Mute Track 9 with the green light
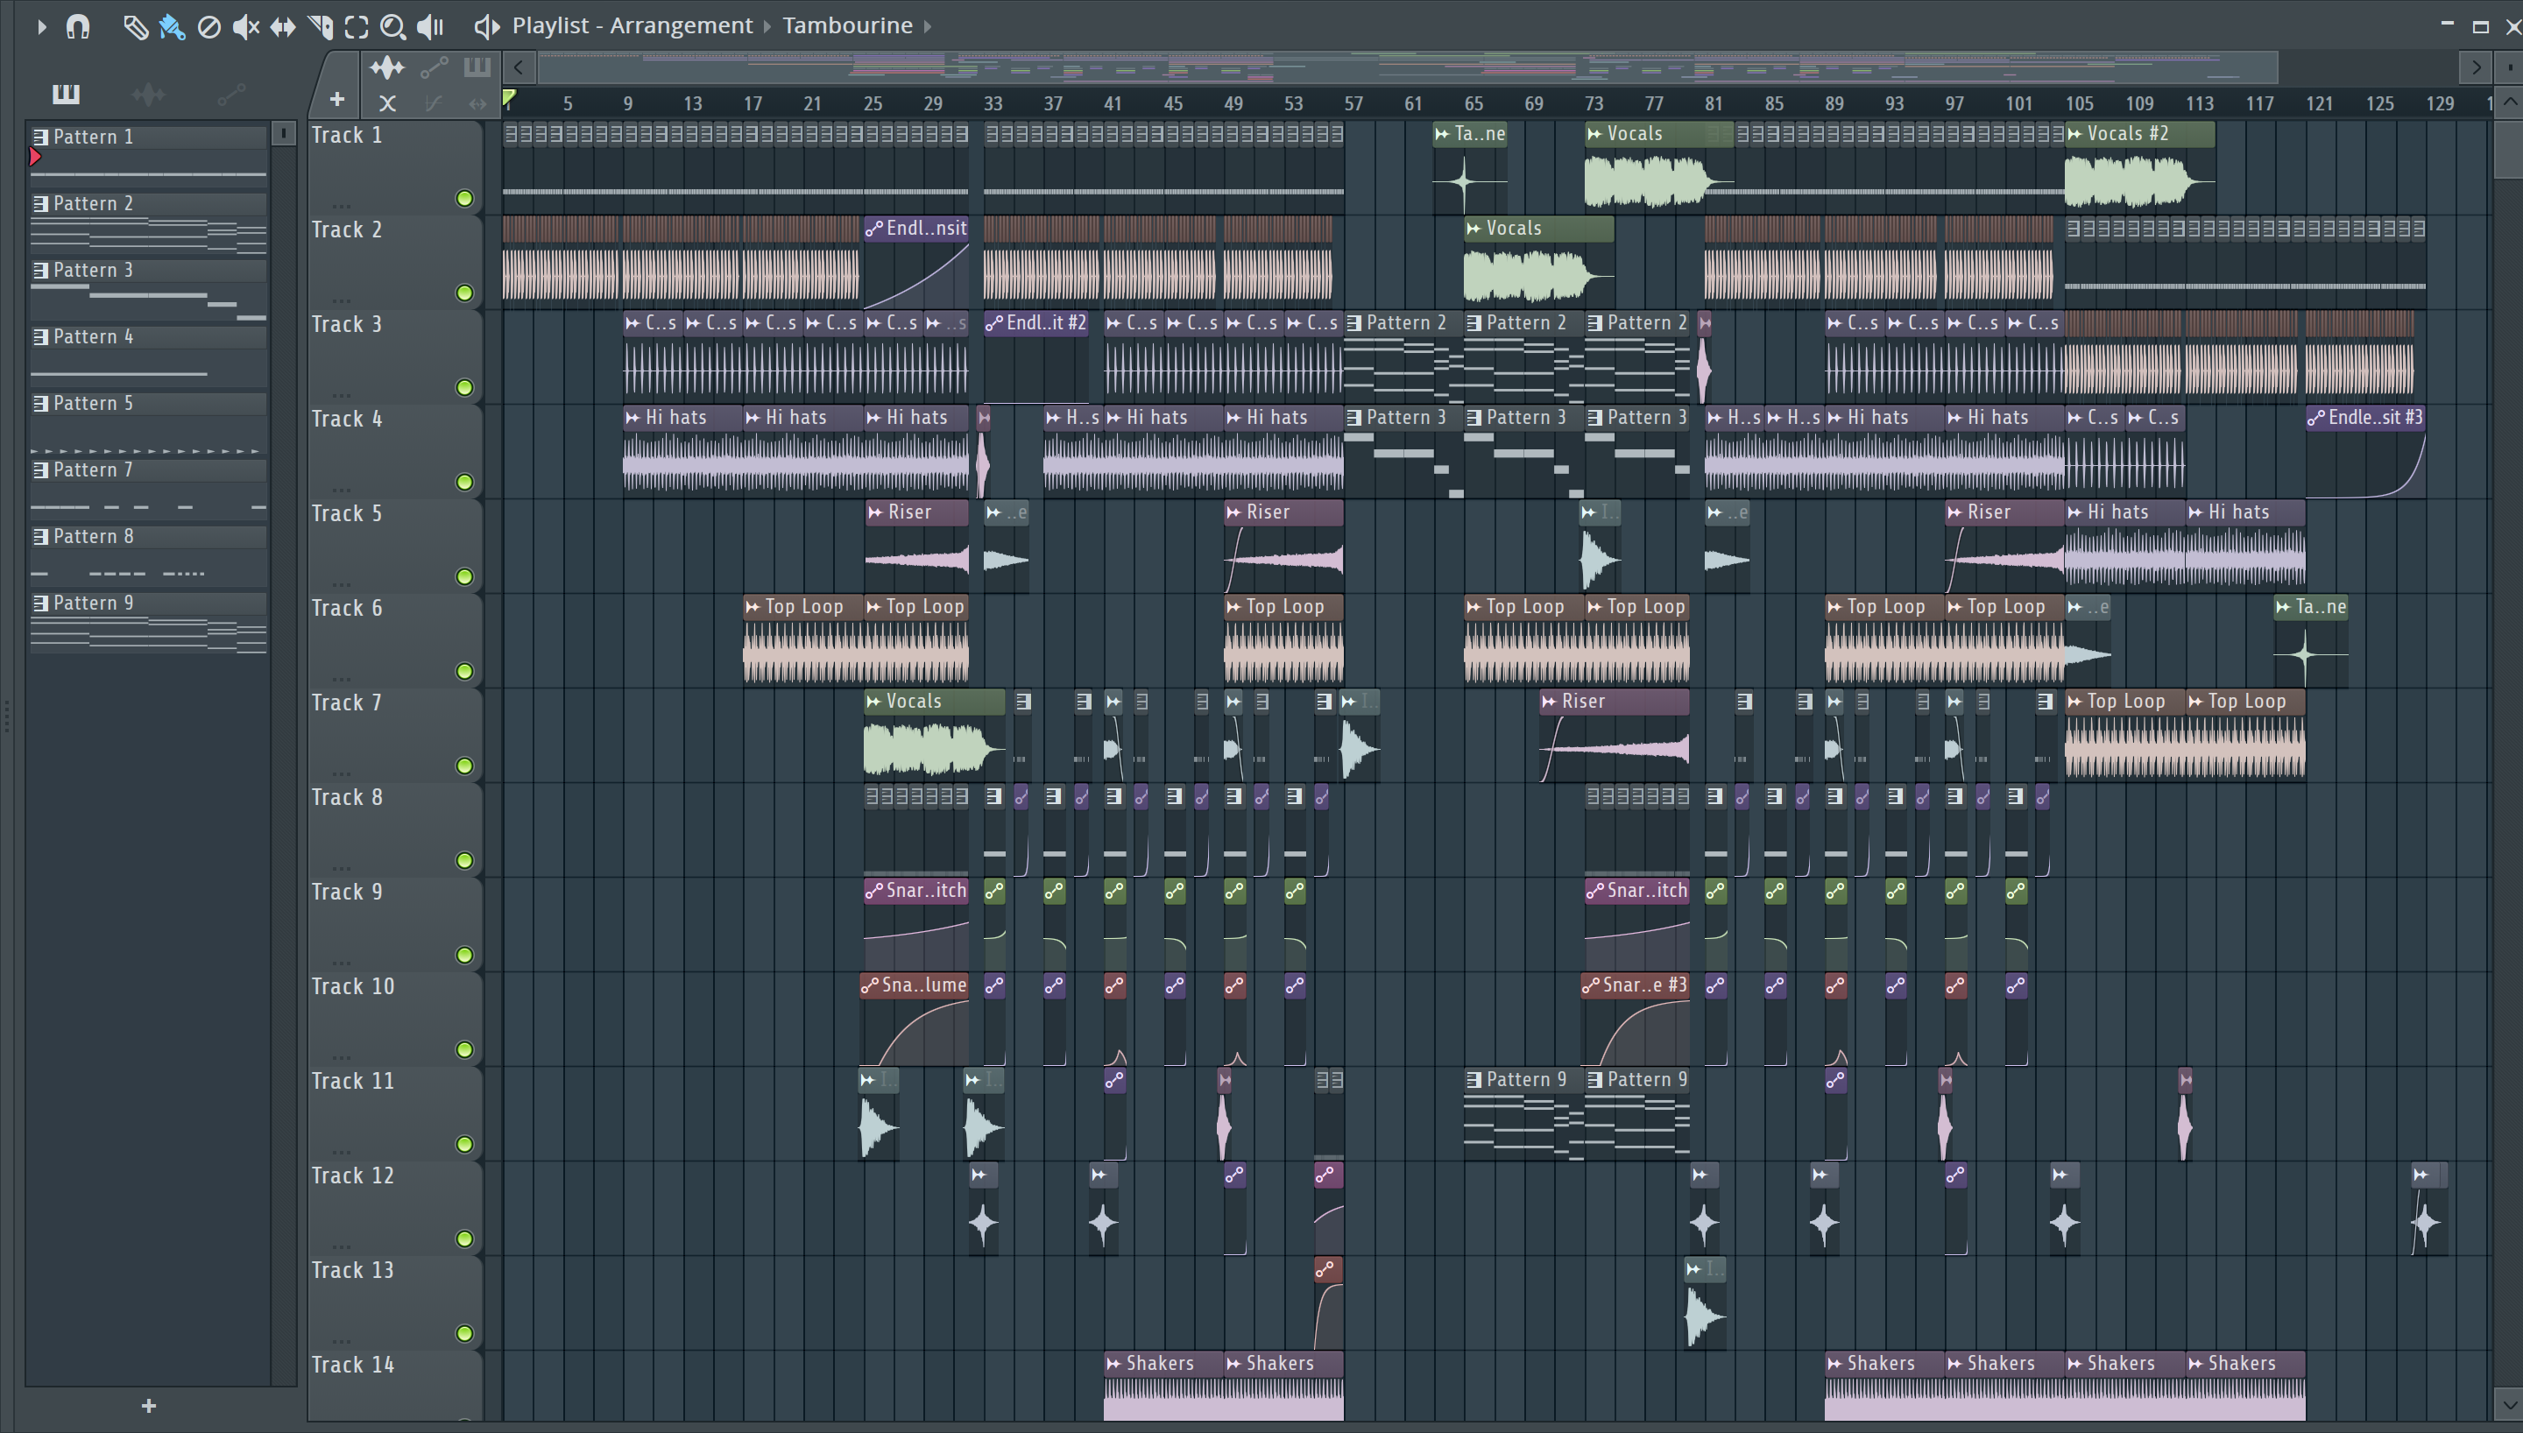The height and width of the screenshot is (1433, 2523). (x=464, y=955)
